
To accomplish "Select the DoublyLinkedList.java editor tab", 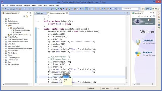I will coord(57,13).
